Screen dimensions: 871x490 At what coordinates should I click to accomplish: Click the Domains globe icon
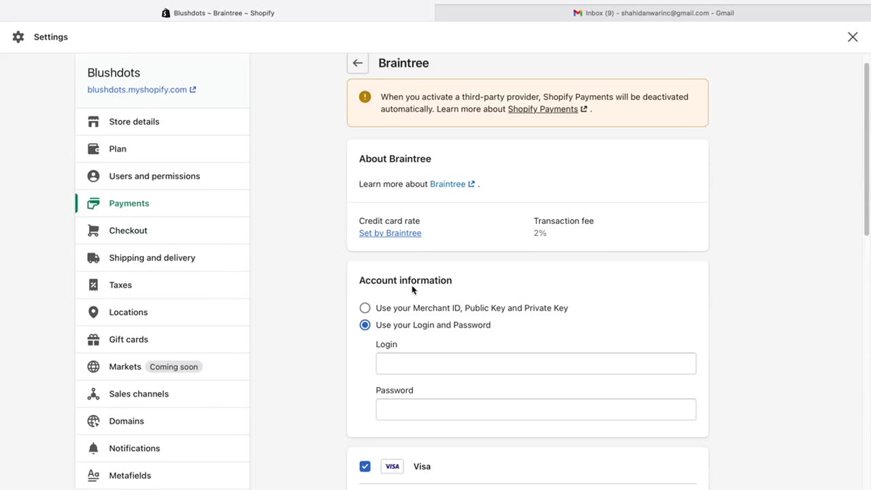(93, 421)
